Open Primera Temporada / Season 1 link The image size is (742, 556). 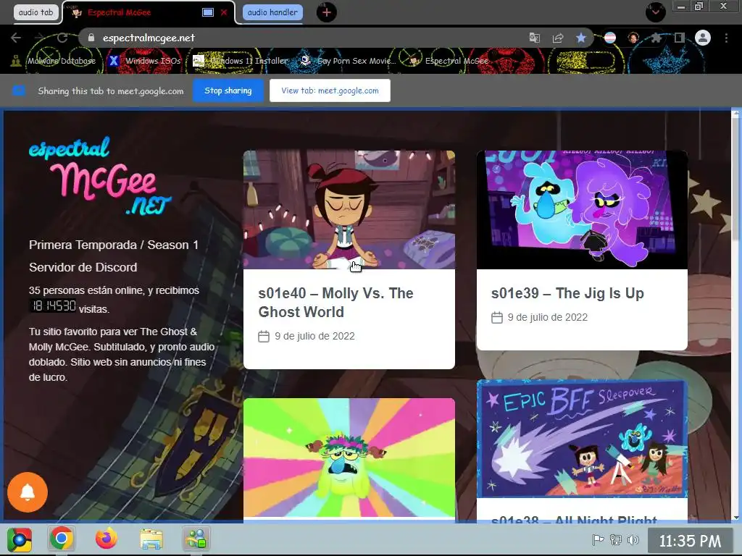click(x=114, y=245)
